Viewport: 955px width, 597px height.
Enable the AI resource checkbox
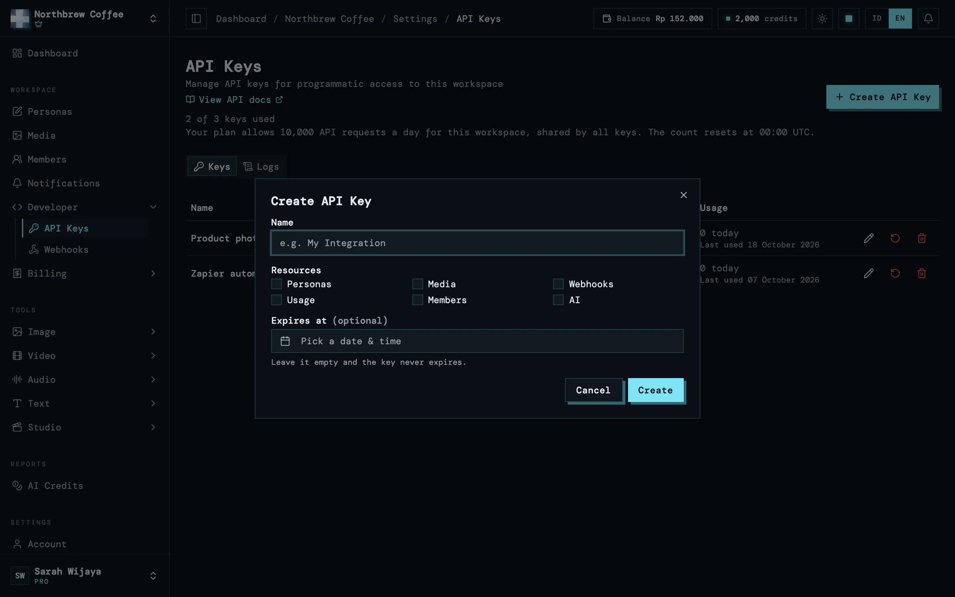(x=558, y=300)
